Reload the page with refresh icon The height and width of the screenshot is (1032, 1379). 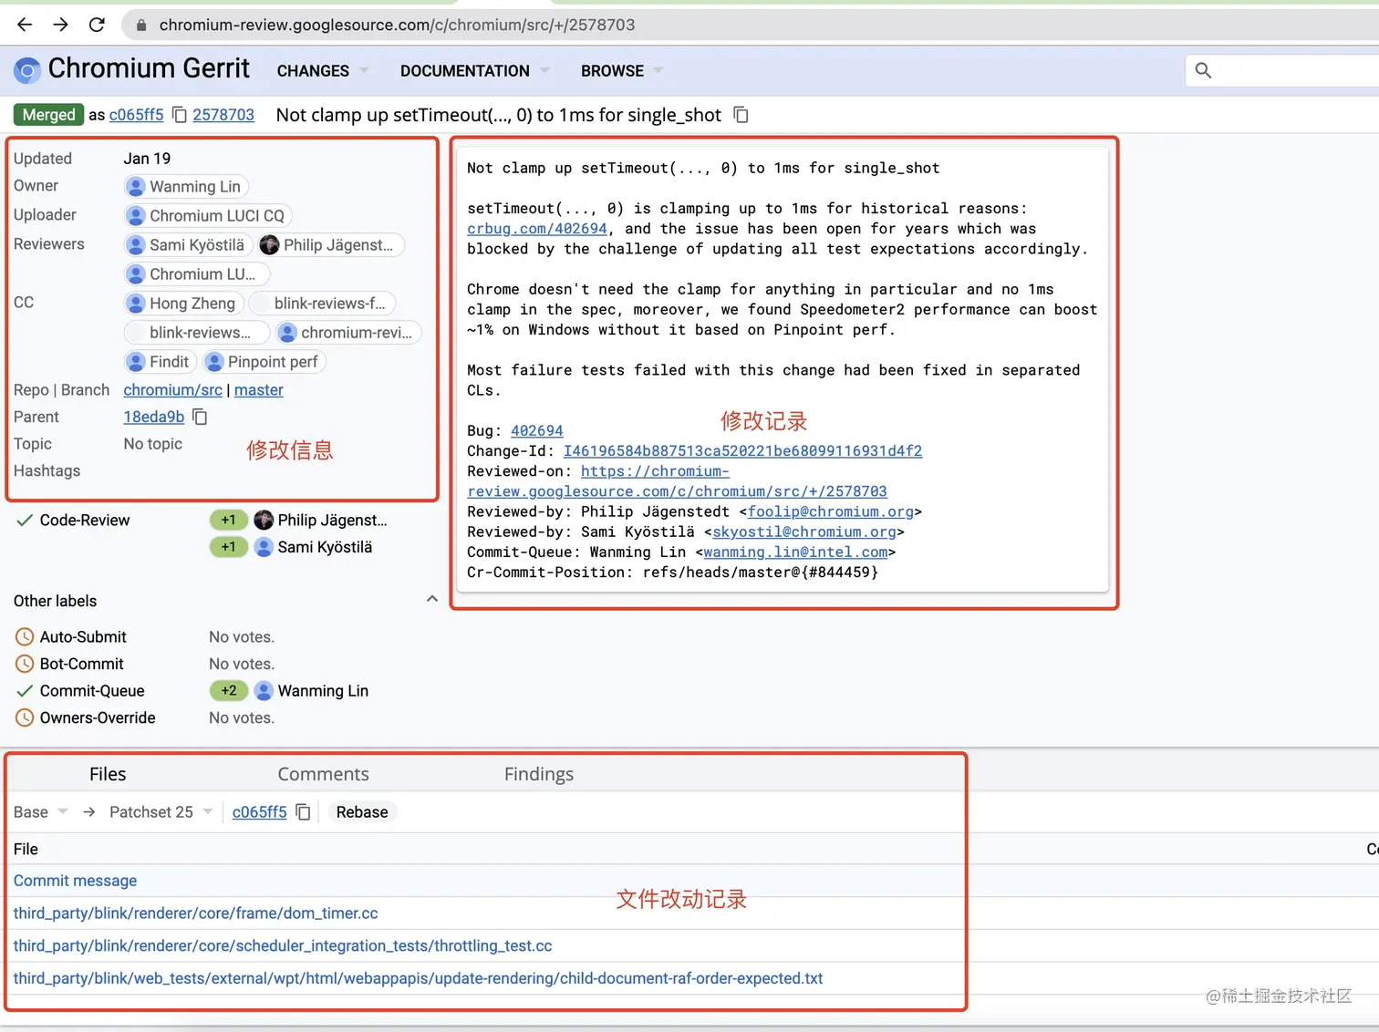pos(97,25)
